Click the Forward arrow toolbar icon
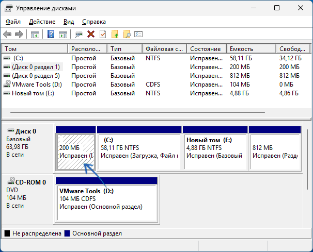The image size is (313, 252). tap(19, 34)
